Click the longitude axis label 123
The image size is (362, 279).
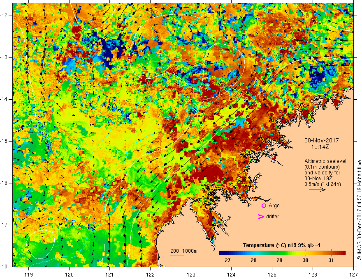click(x=191, y=274)
